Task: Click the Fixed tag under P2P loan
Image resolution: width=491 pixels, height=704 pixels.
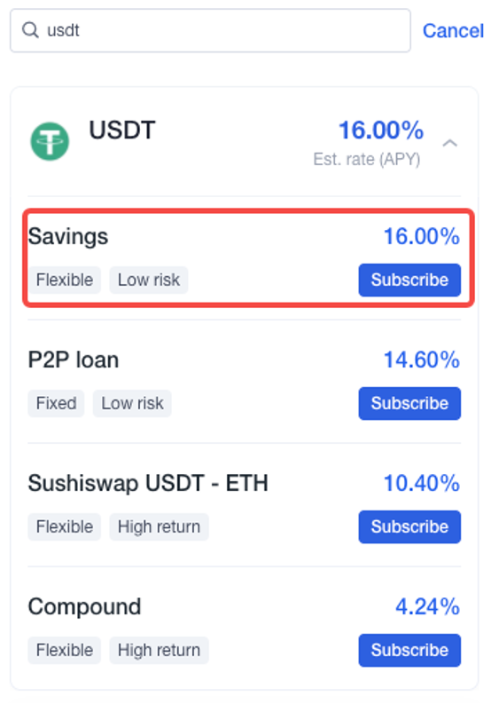Action: coord(56,403)
